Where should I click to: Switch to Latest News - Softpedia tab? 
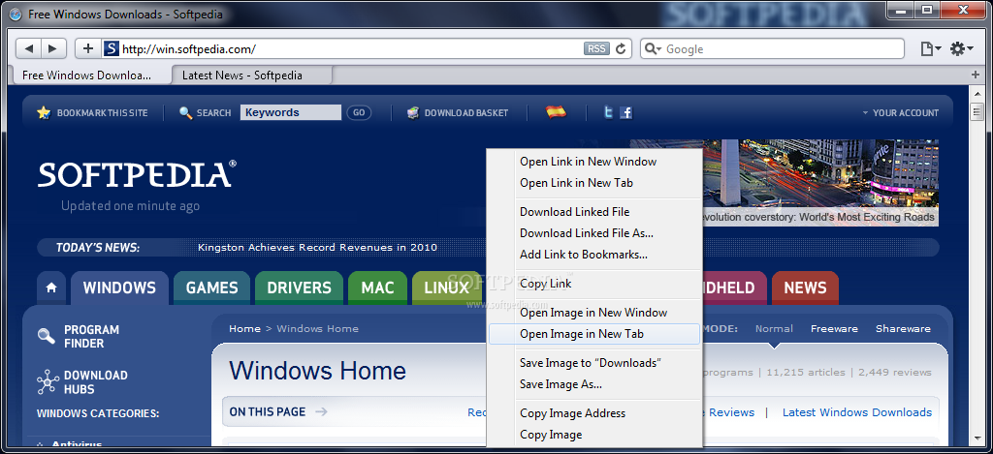coord(253,76)
